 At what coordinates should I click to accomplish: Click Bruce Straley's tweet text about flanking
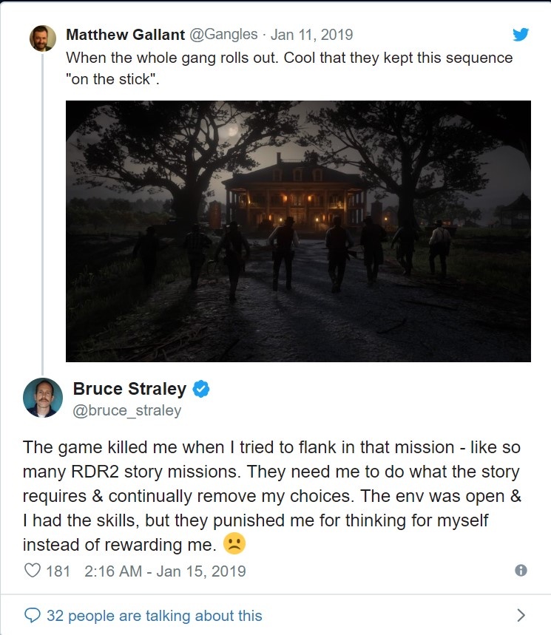[x=271, y=496]
